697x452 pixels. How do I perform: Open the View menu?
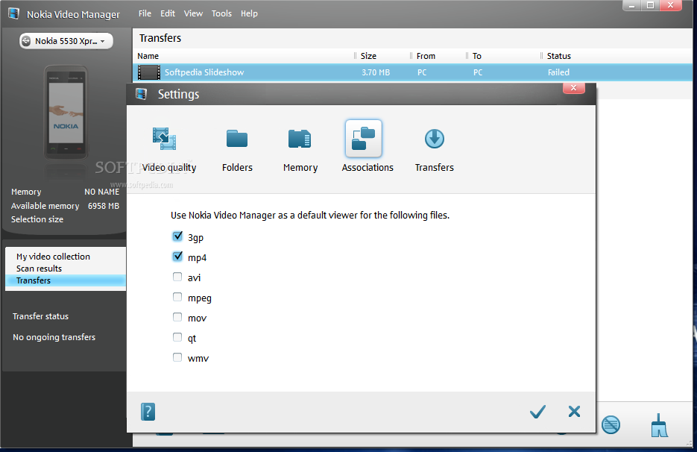pyautogui.click(x=193, y=13)
